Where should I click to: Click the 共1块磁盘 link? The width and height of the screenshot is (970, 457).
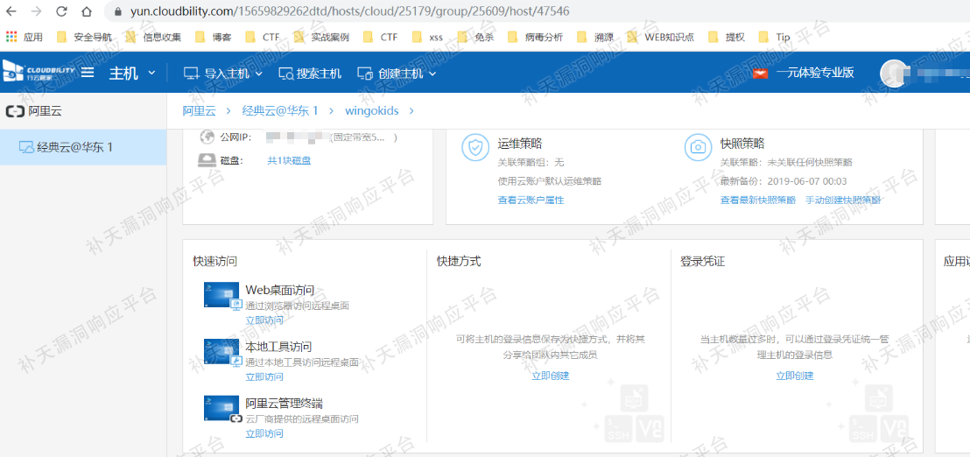289,161
